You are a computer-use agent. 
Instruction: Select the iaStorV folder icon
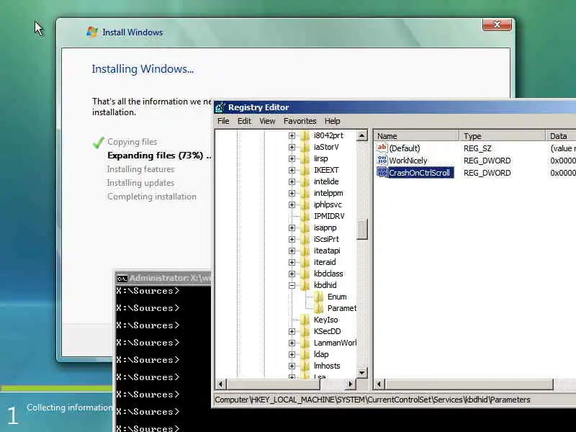305,147
